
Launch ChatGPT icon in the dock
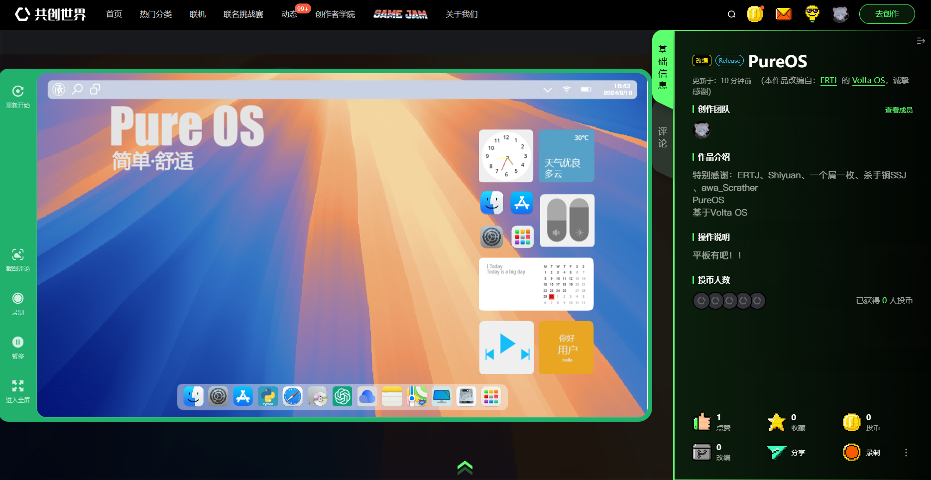pyautogui.click(x=342, y=396)
